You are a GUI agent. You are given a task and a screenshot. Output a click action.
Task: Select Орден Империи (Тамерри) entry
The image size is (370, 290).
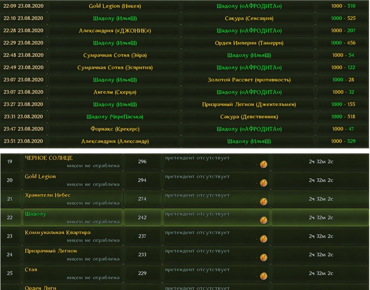(x=249, y=43)
